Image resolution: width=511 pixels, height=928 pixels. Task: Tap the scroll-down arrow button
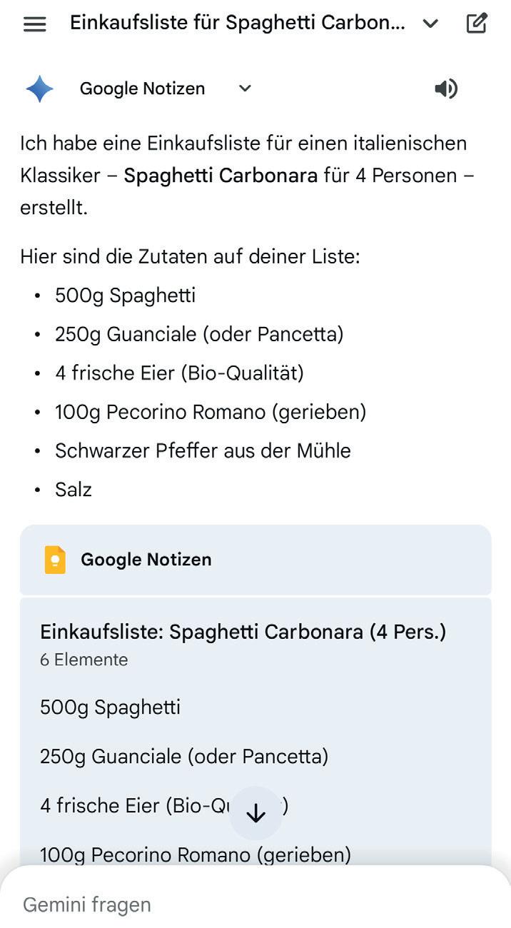coord(255,812)
